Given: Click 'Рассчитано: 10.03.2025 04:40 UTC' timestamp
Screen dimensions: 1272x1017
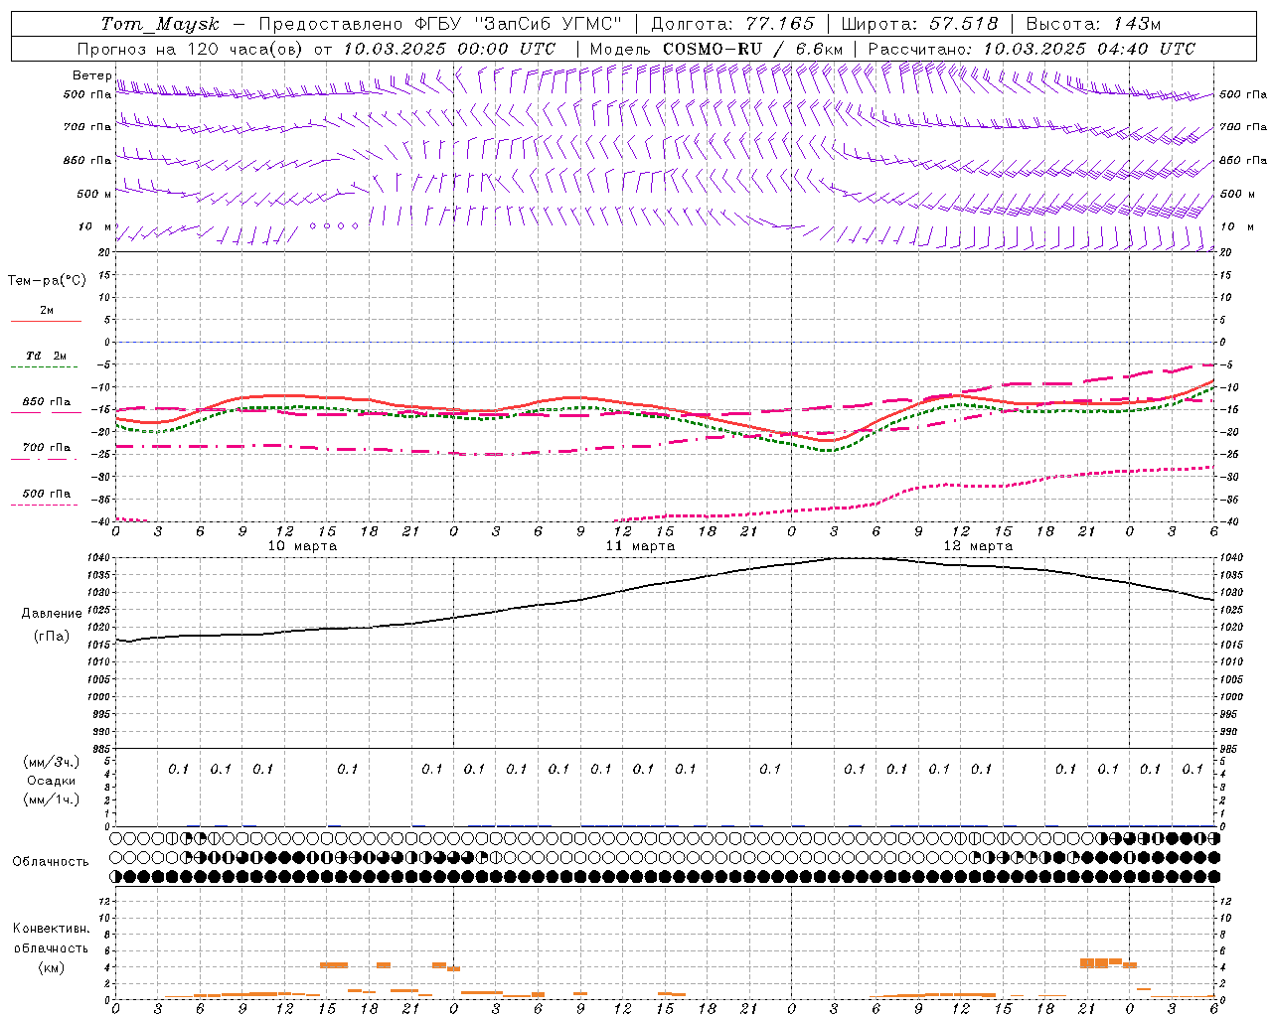Looking at the screenshot, I should (1032, 49).
